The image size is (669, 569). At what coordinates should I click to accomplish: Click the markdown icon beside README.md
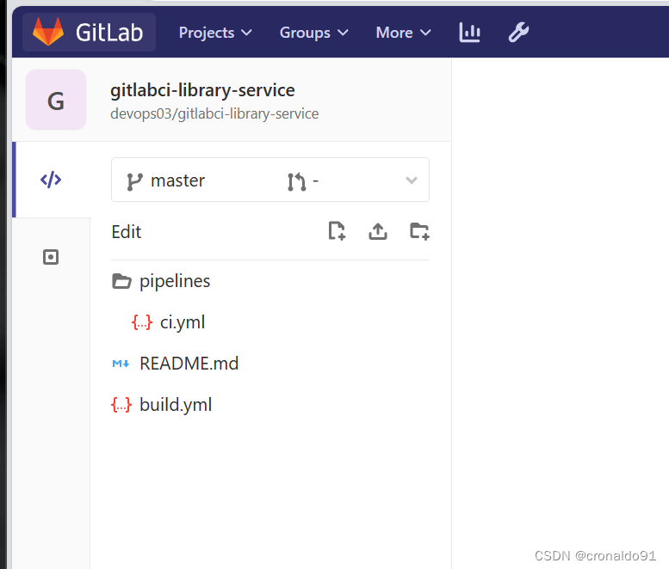pos(121,364)
